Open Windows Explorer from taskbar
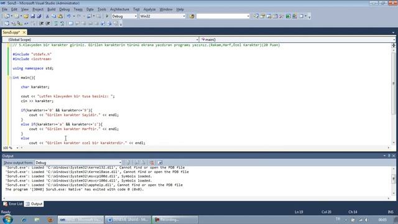Viewport: 398px width, 224px height. [37, 220]
